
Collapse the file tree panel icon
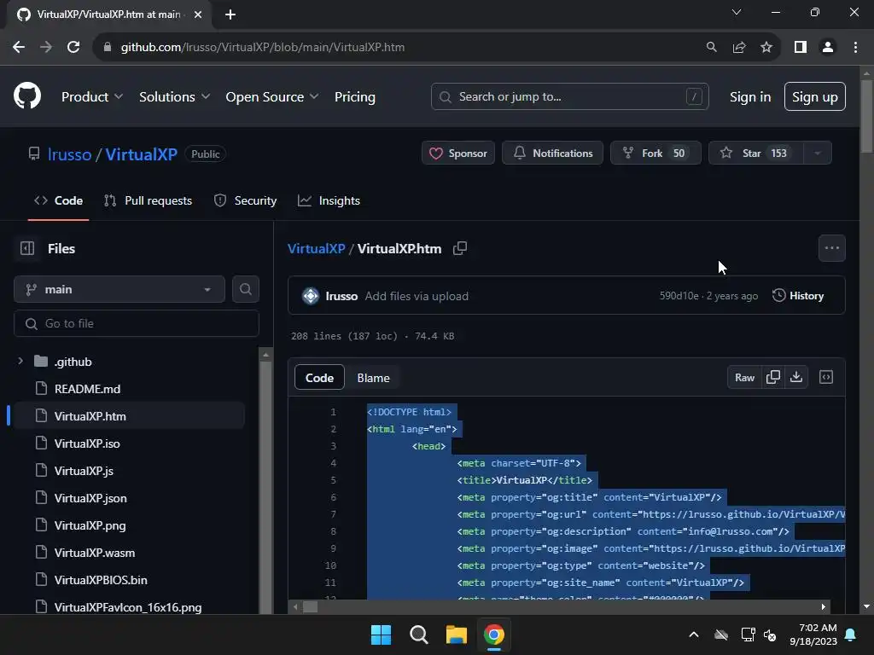(x=27, y=248)
